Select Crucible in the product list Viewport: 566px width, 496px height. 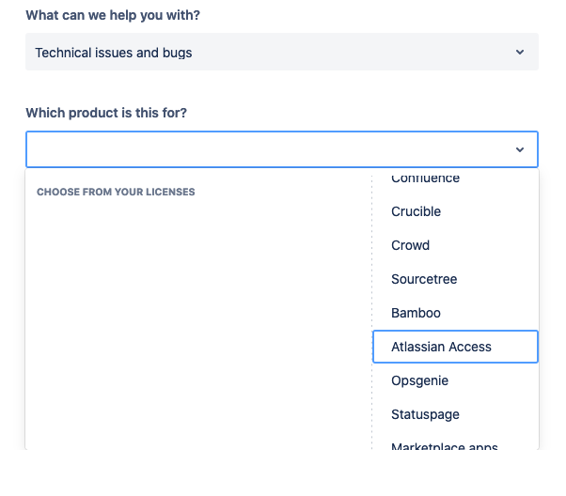(416, 211)
